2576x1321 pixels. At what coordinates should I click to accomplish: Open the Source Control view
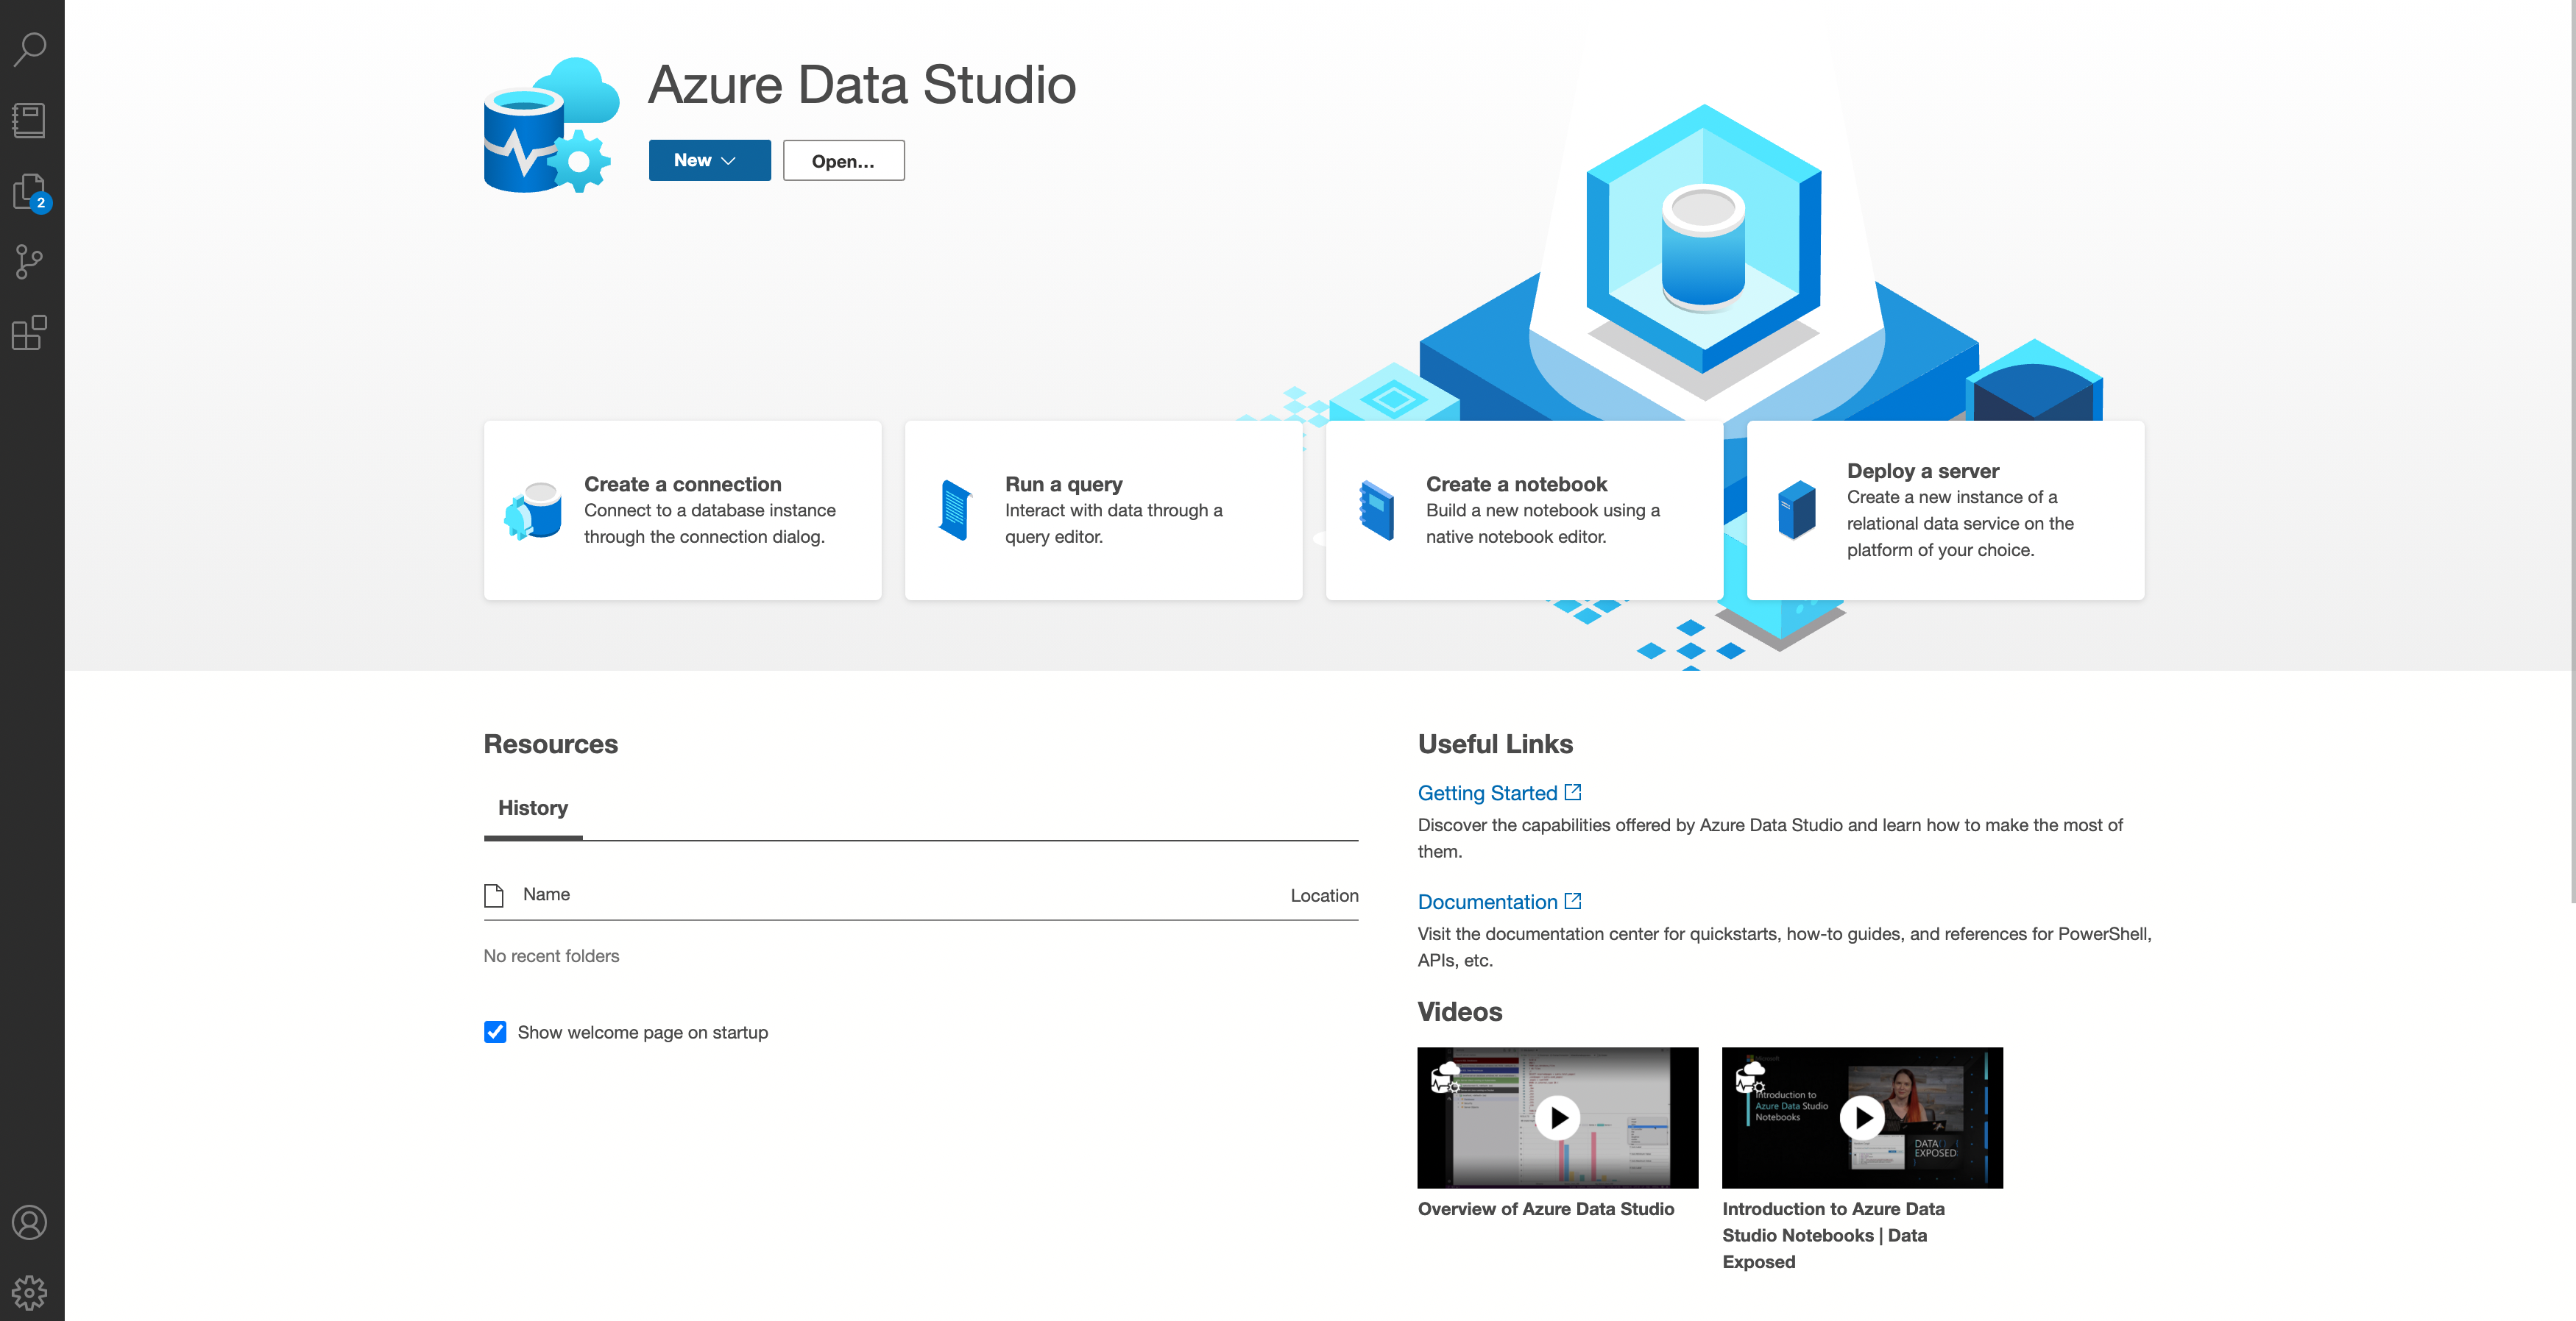(x=30, y=263)
